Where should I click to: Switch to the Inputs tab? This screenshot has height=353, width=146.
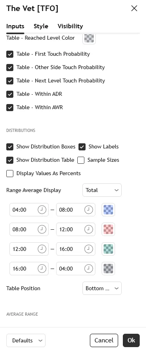click(x=15, y=26)
